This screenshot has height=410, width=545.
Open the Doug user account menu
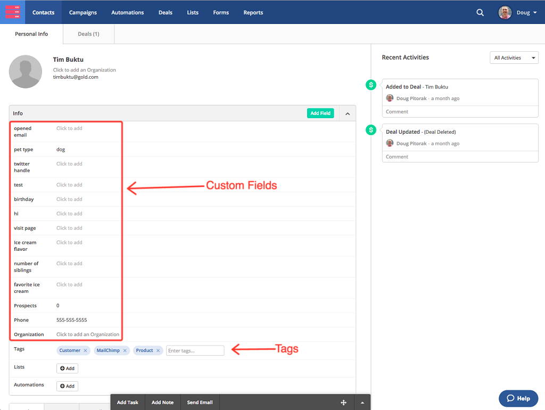click(x=518, y=13)
